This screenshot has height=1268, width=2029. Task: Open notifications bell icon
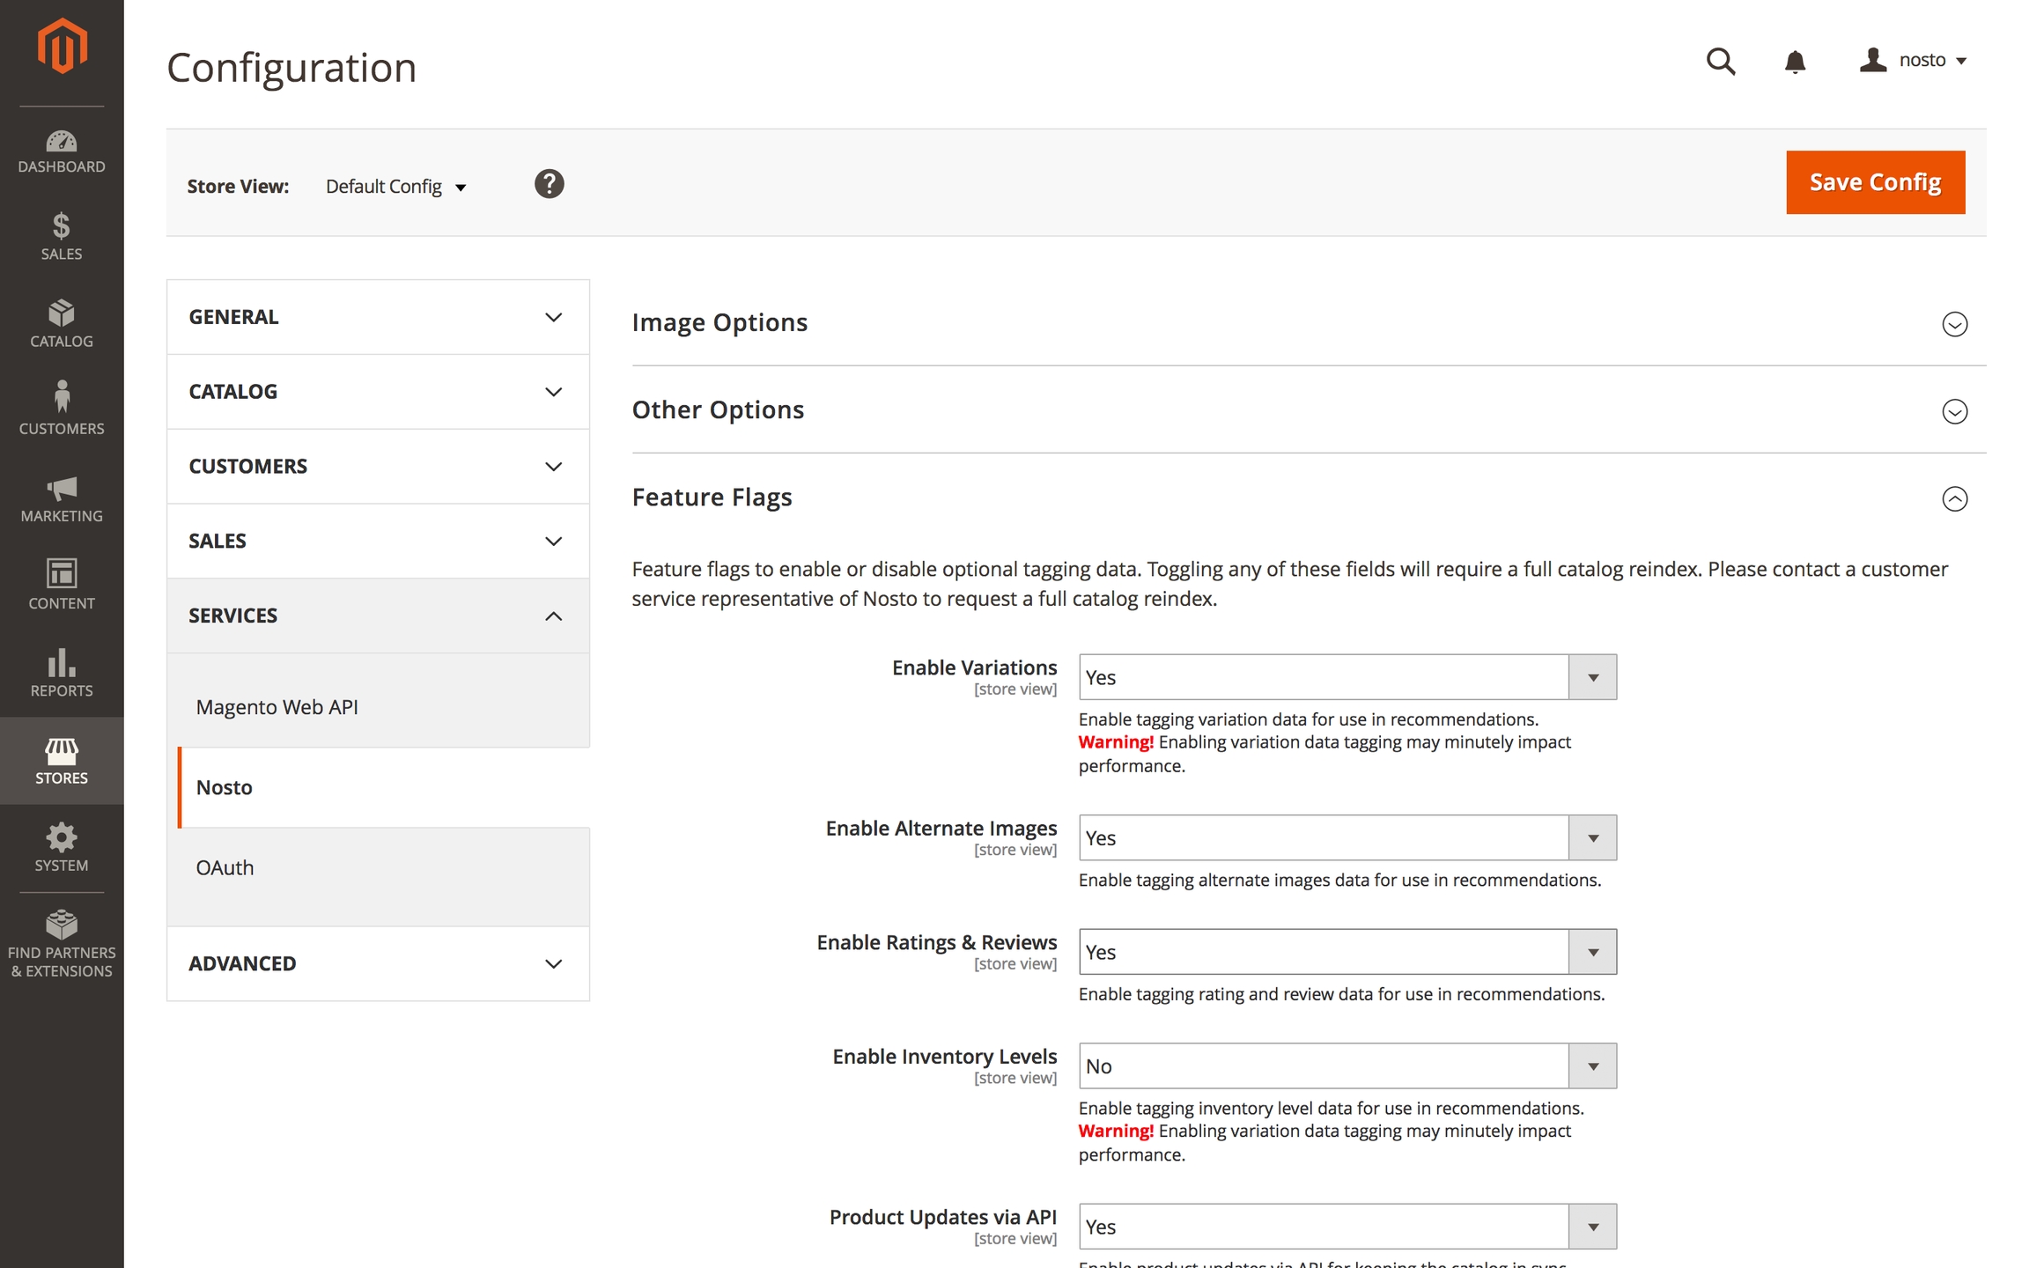(x=1795, y=62)
